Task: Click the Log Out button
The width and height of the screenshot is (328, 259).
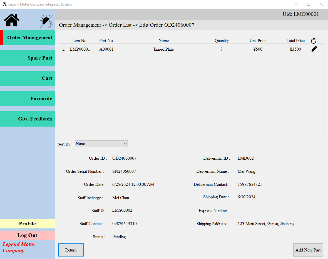Action: [x=28, y=235]
